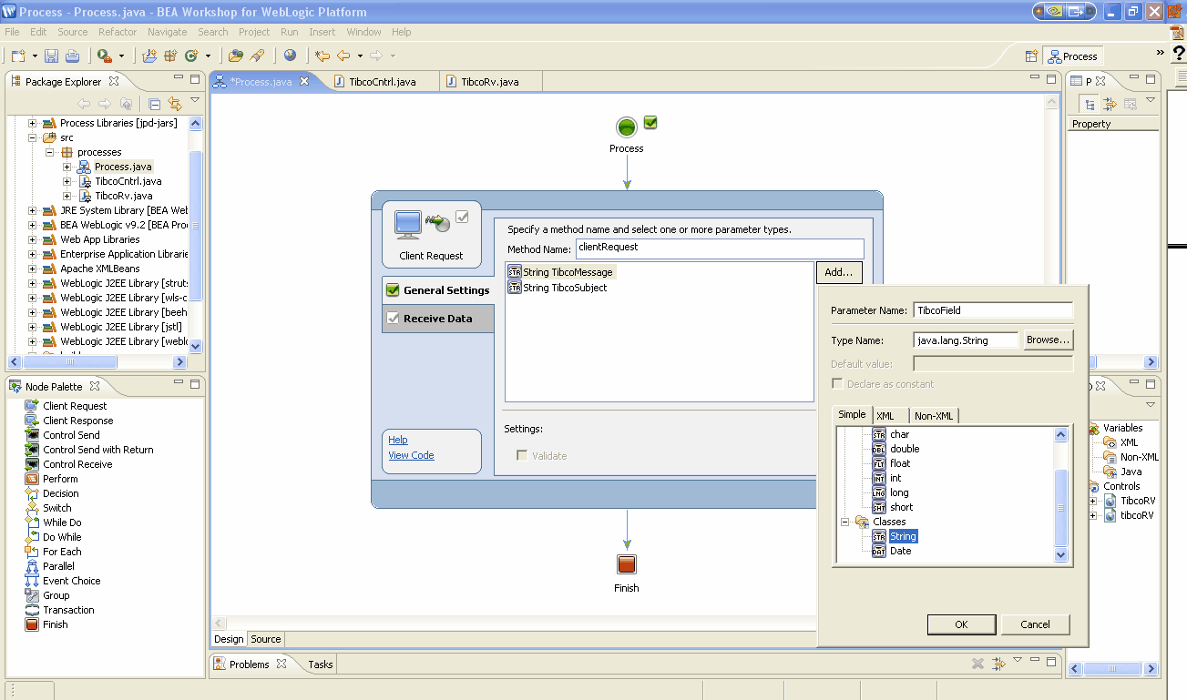
Task: Expand Apache XMLBeans library node
Action: (x=33, y=269)
